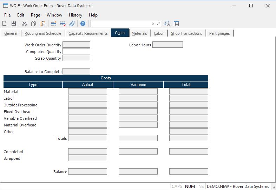The width and height of the screenshot is (276, 190).
Task: Click the layout panel icon
Action: (176, 24)
